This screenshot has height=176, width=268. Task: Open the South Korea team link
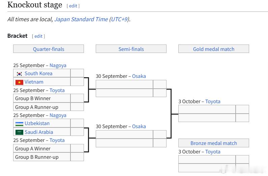click(38, 74)
